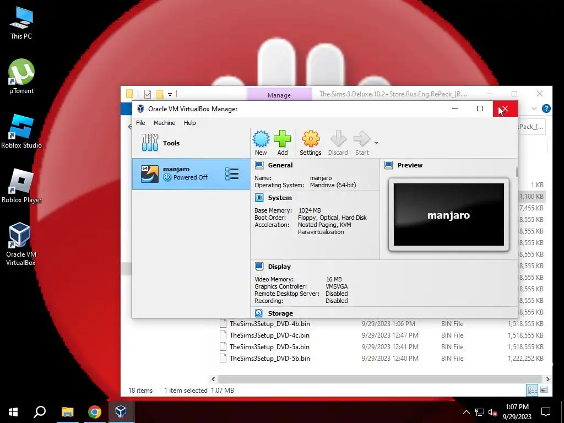Expand the File Explorer ribbon chevron

(x=534, y=109)
